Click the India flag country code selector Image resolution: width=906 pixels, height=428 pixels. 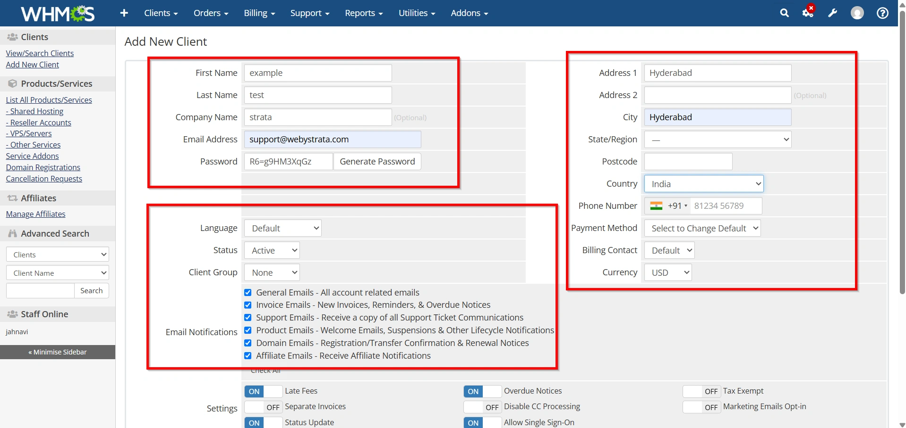point(668,206)
